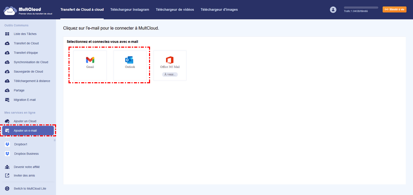Open the Transfert de Cloud à cloud tab
Screen dimensions: 413x195
(x=82, y=10)
